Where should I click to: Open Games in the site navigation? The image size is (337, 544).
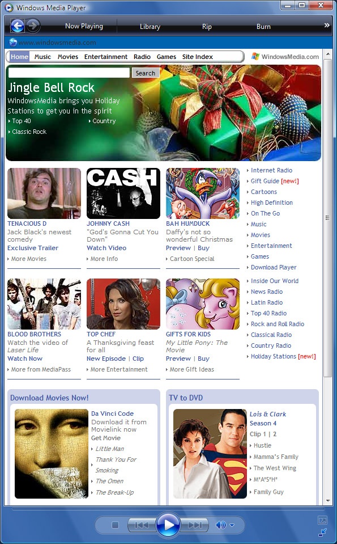[167, 57]
